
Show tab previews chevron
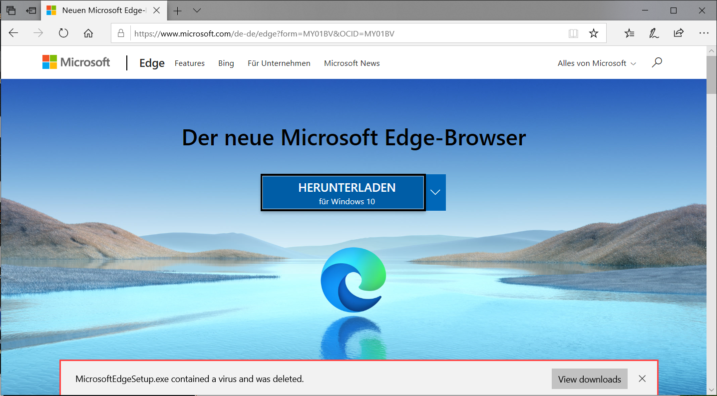pos(197,10)
